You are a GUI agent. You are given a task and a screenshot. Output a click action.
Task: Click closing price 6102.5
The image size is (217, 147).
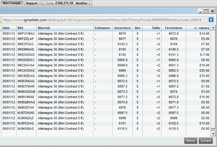coord(174,123)
